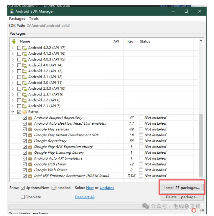Click the package icon of Intel x86 Emulator Accelerator
Image resolution: width=214 pixels, height=216 pixels.
30,176
